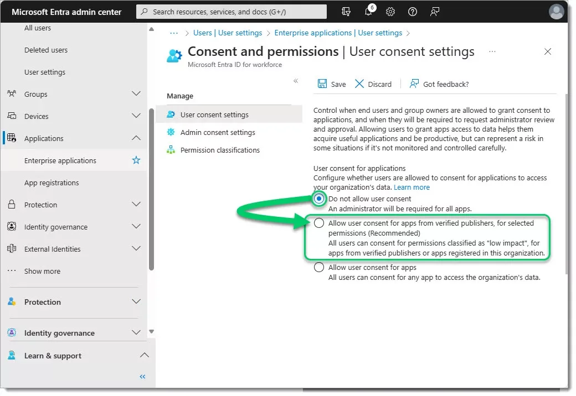
Task: Open User consent settings menu item
Action: (229, 114)
